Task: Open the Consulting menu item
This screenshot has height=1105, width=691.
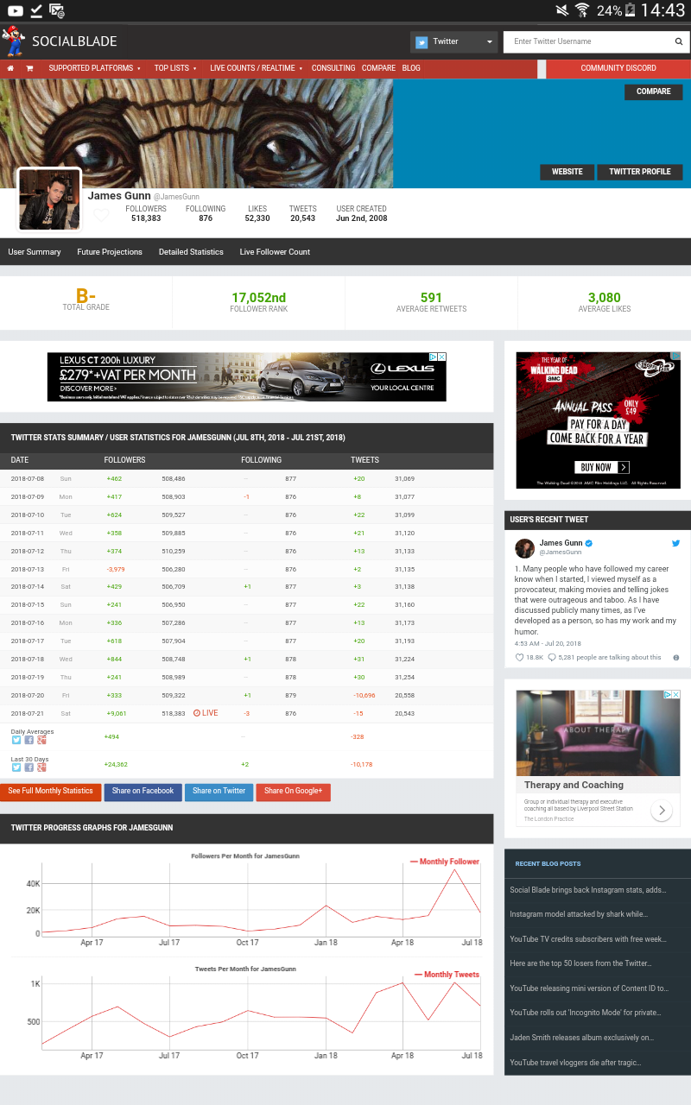Action: pyautogui.click(x=333, y=68)
